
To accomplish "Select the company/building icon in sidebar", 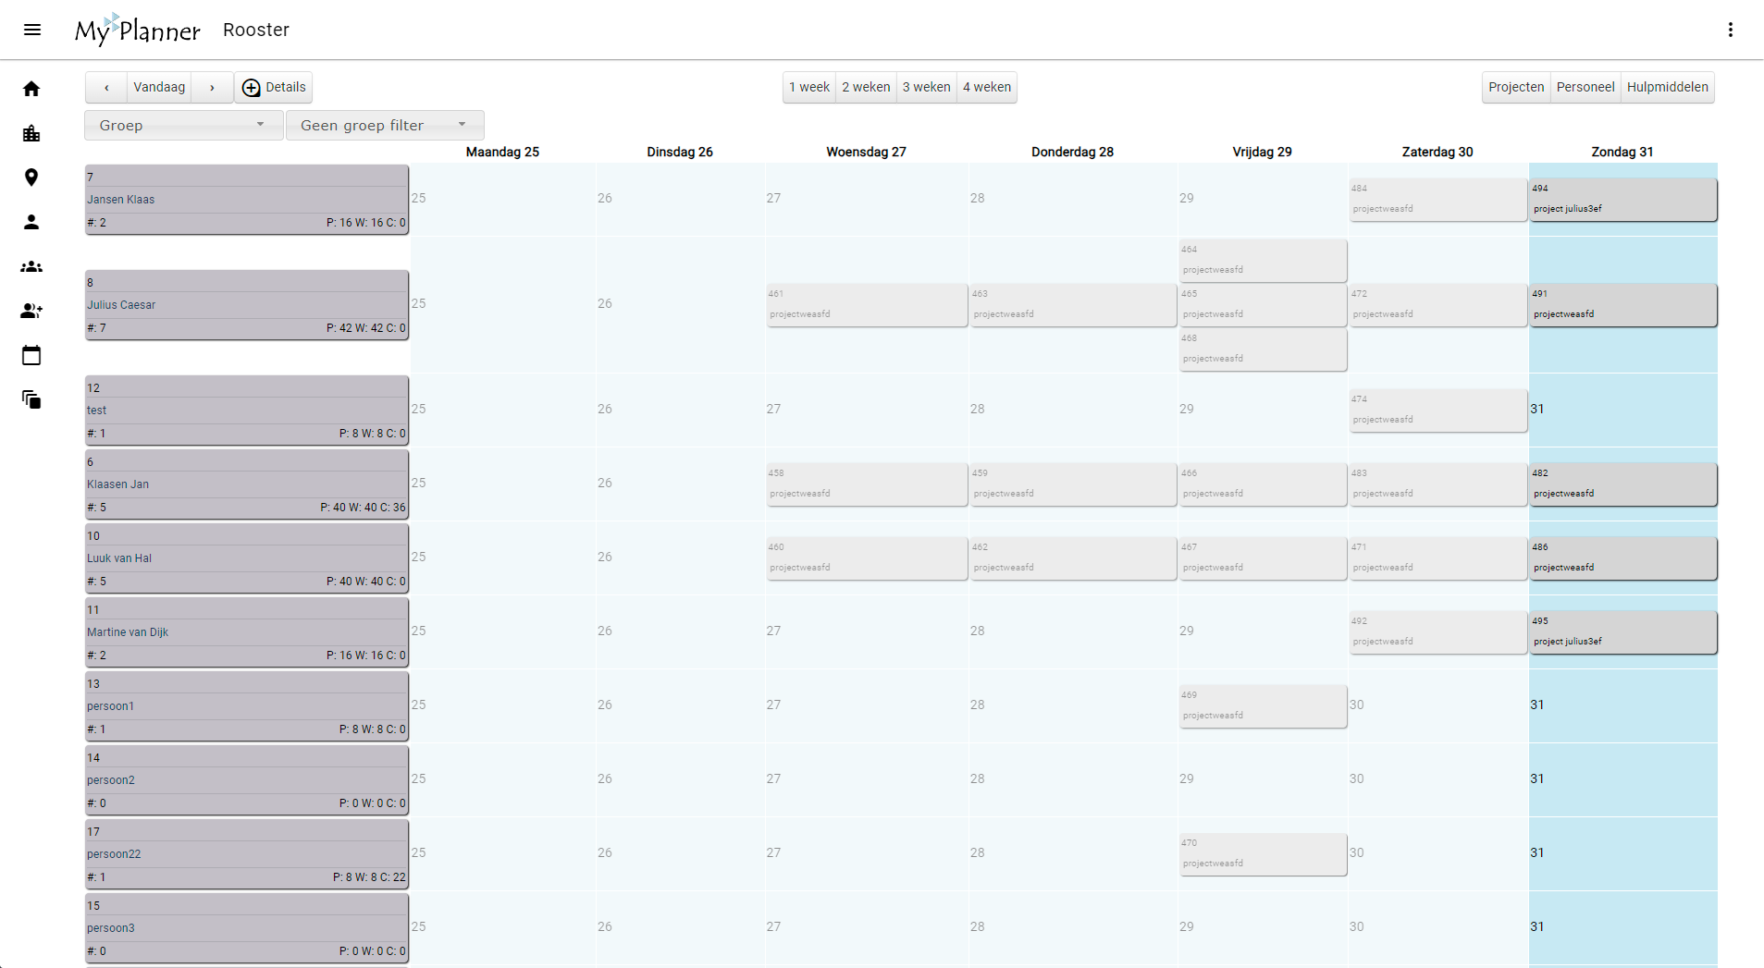I will (x=31, y=132).
